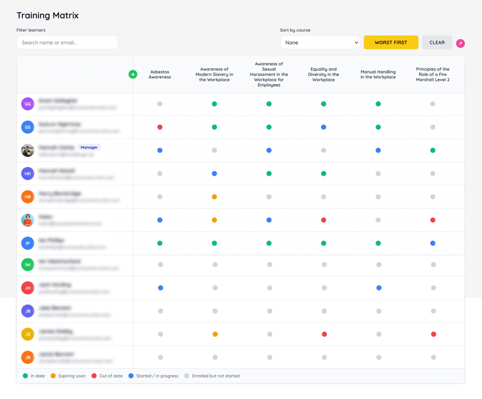Screen dimensions: 482x399
Task: Open the Sort by course dropdown
Action: pos(320,43)
